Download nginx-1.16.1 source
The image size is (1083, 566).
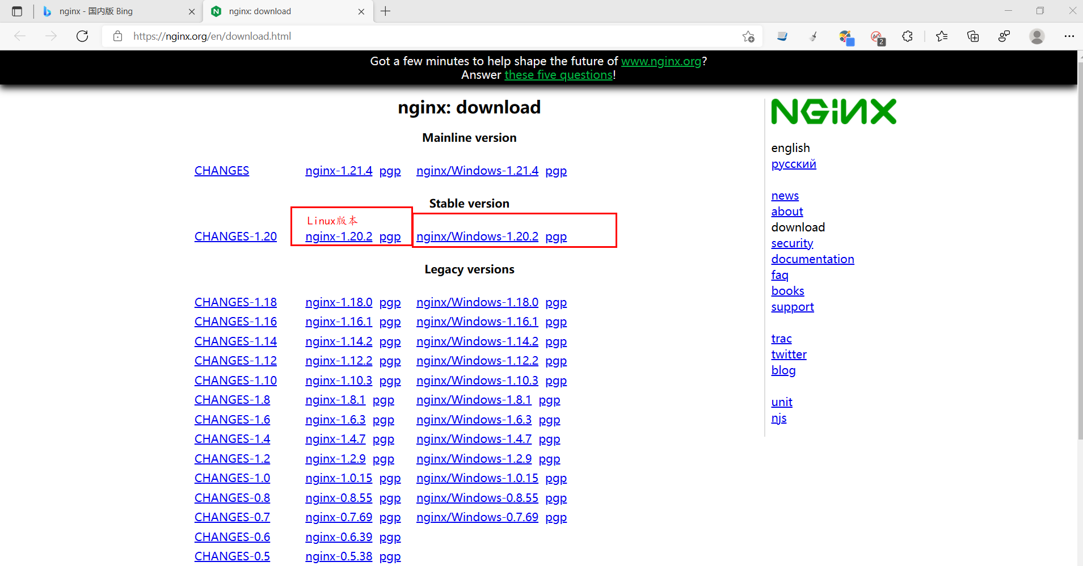(339, 322)
